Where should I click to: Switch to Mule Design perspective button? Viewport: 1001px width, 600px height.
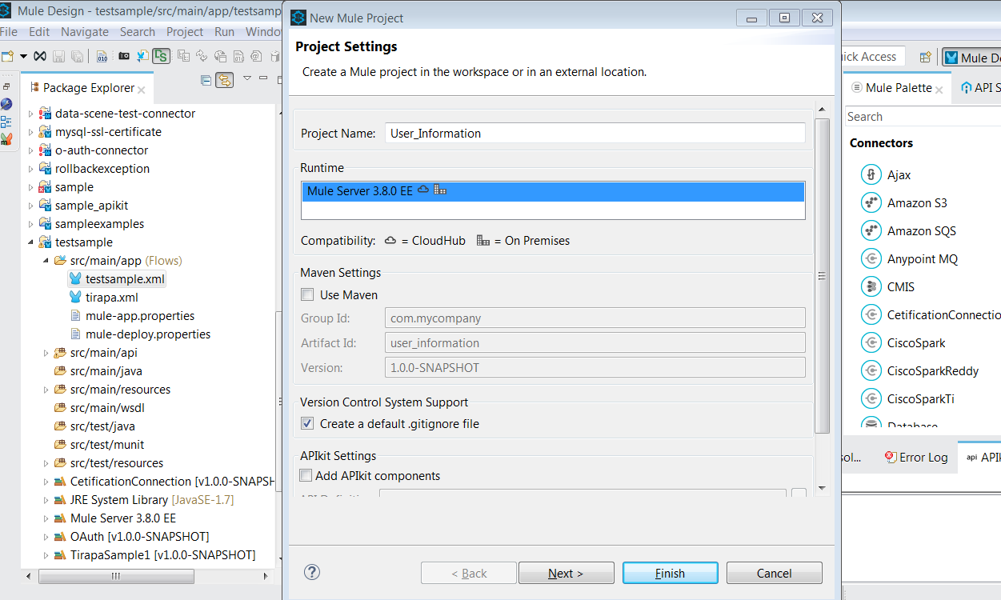[x=972, y=58]
